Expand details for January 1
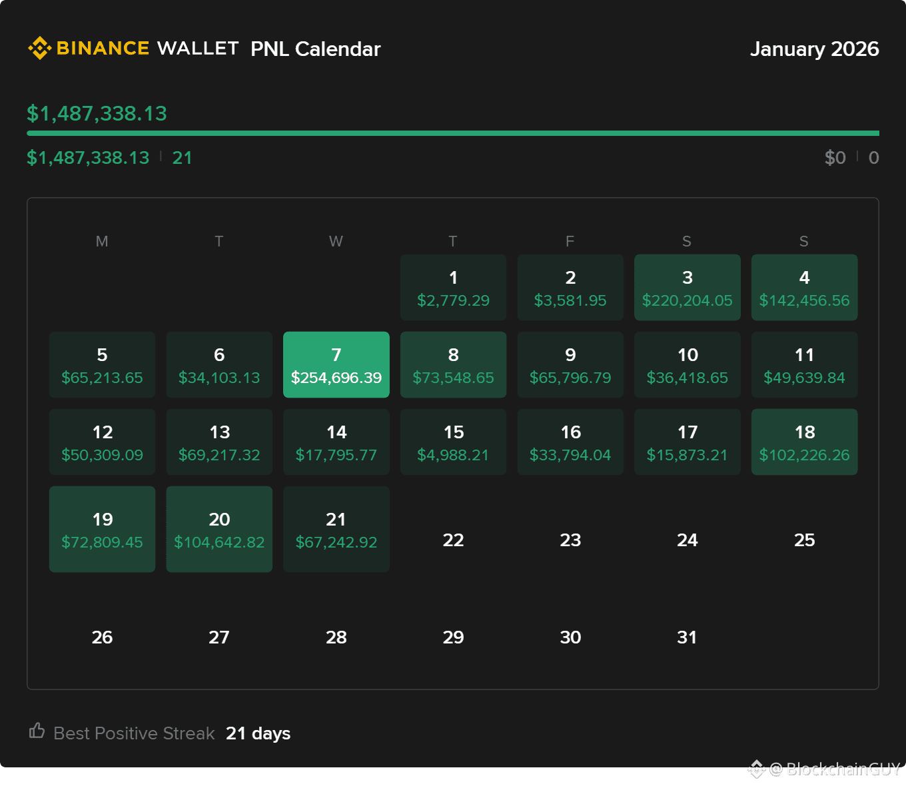 point(453,287)
